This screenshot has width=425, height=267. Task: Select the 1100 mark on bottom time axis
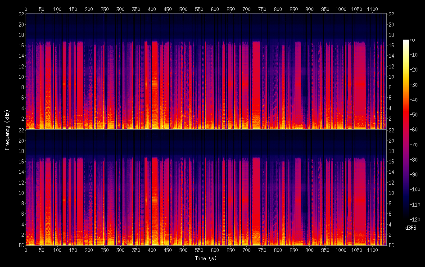[x=372, y=250]
